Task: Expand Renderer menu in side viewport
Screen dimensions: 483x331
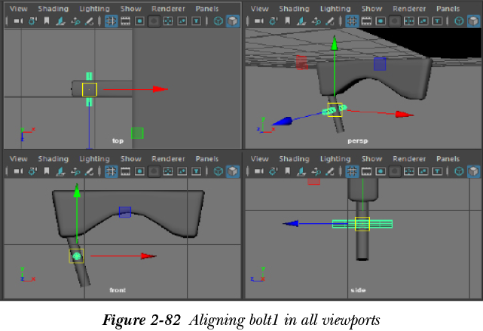Action: click(x=407, y=159)
